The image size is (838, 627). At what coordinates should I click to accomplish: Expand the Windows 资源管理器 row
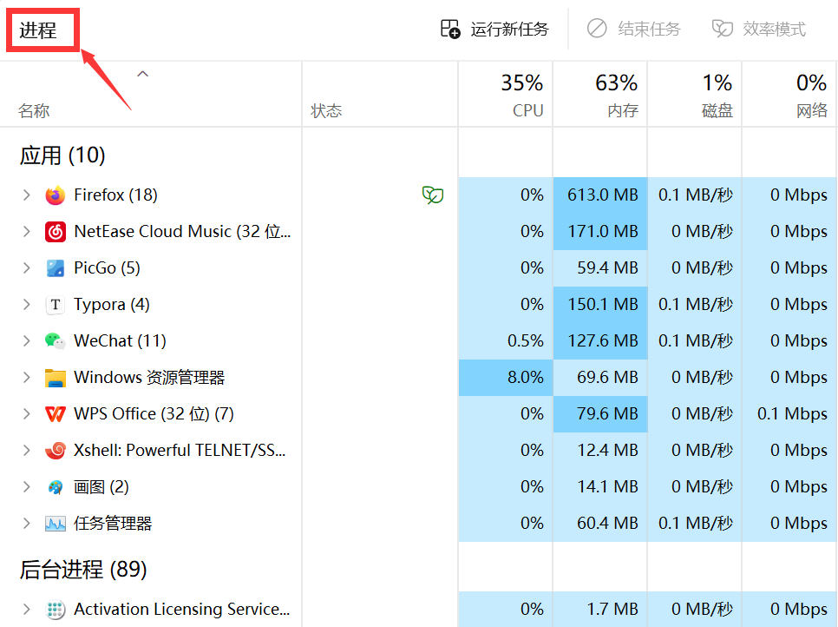26,377
